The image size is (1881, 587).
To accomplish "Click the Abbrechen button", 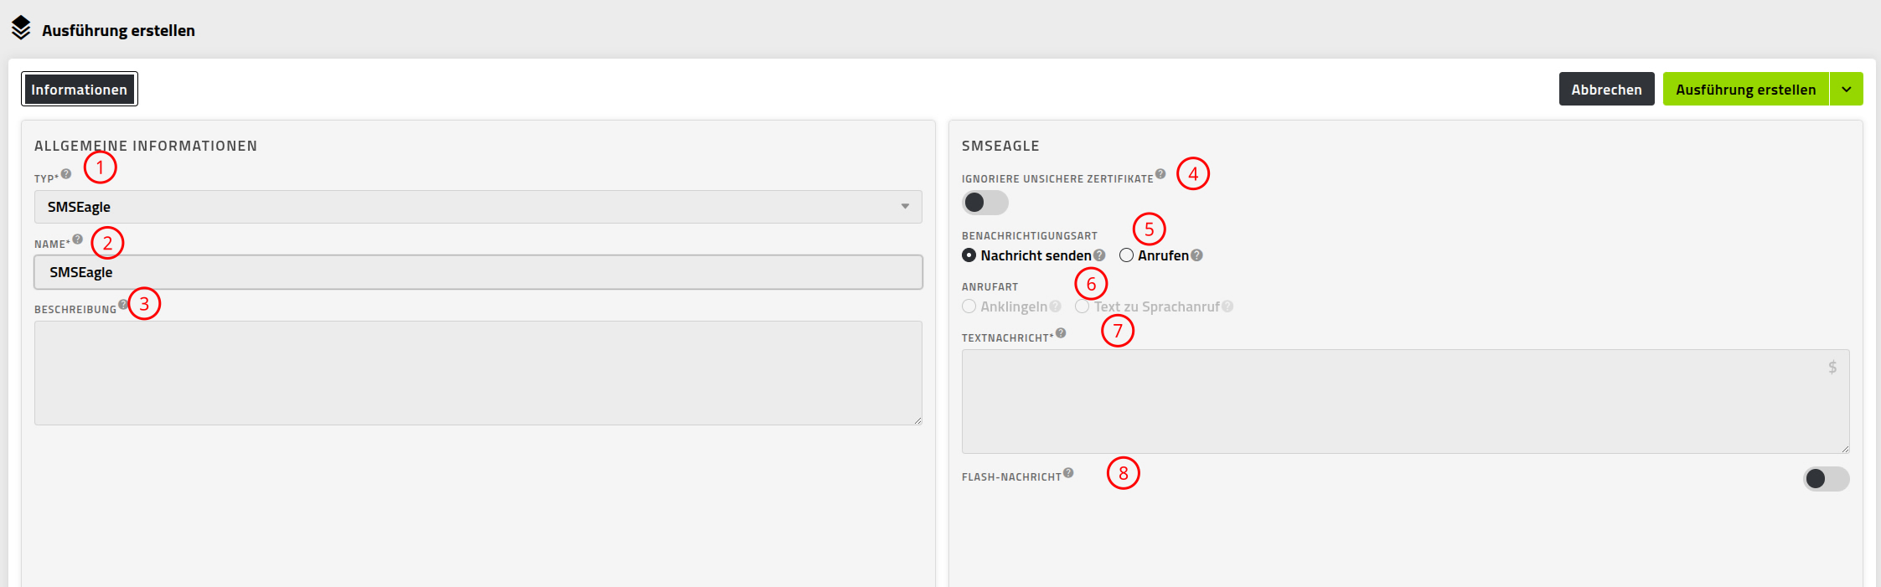I will tap(1607, 89).
